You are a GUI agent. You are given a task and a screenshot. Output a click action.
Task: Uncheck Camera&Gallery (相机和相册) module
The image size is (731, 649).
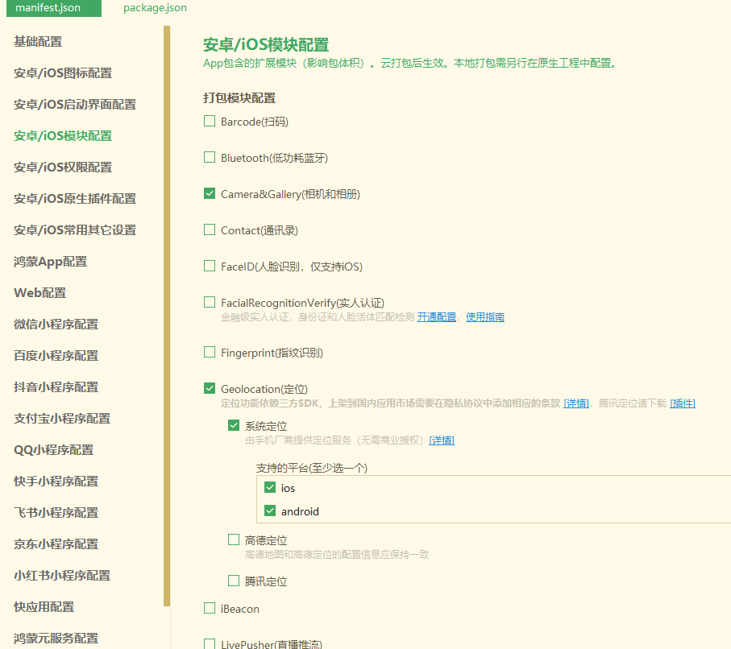[x=210, y=194]
